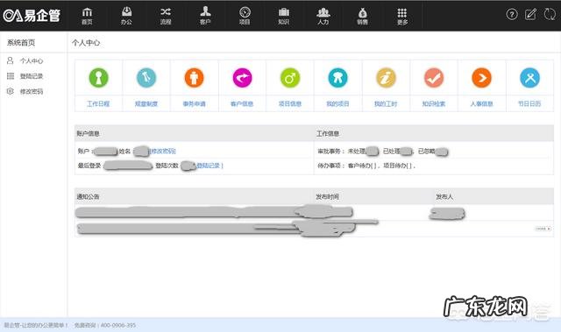
Task: Click the refresh arrows icon in header
Action: 550,14
